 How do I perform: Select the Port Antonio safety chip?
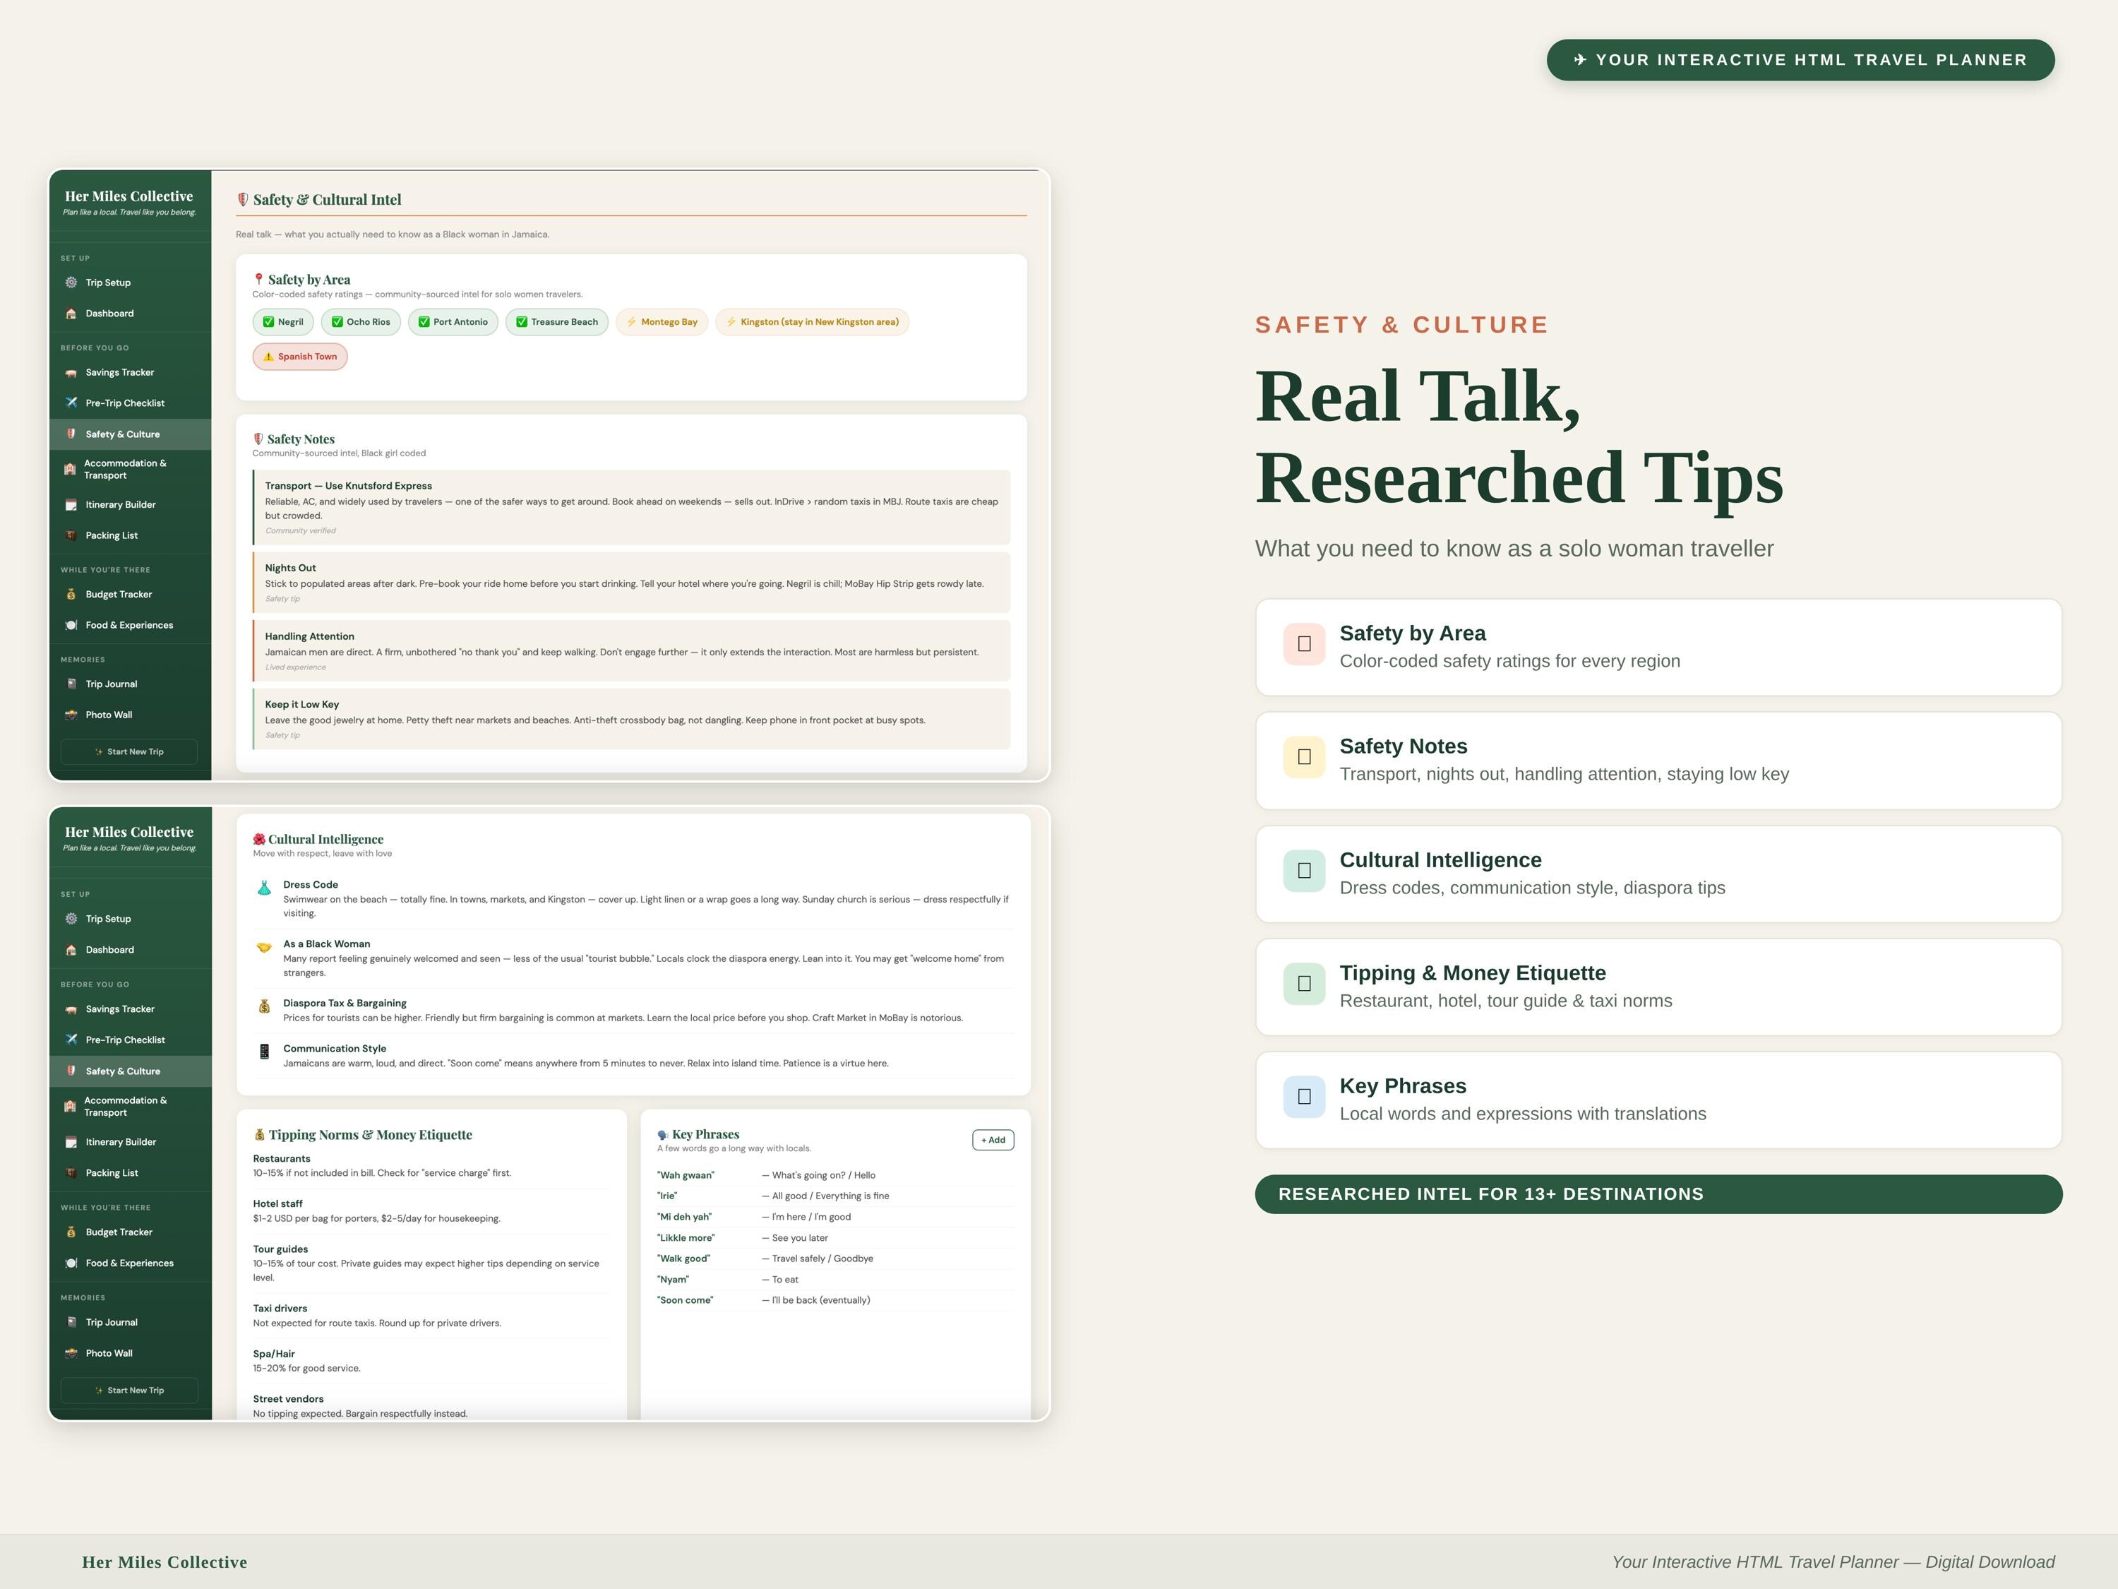coord(453,322)
